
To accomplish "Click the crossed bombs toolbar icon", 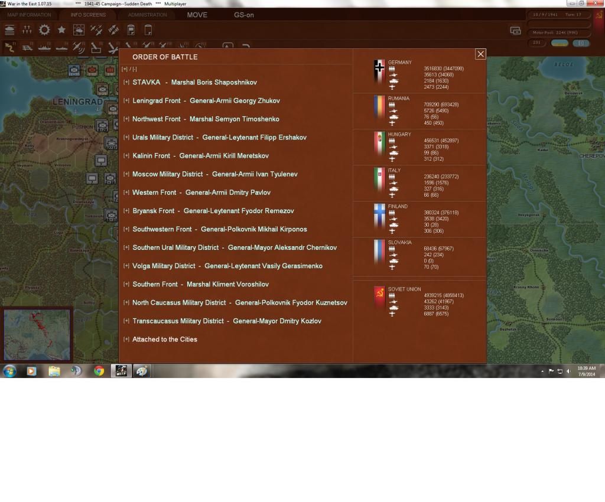I will [113, 30].
